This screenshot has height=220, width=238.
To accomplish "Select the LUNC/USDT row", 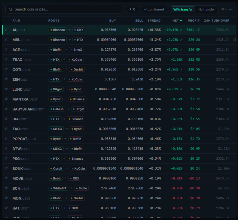I will tap(119, 89).
